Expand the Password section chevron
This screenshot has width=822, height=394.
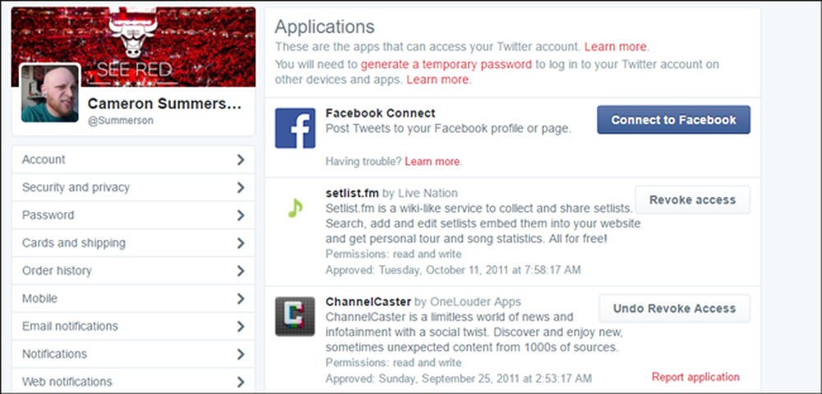[x=241, y=215]
